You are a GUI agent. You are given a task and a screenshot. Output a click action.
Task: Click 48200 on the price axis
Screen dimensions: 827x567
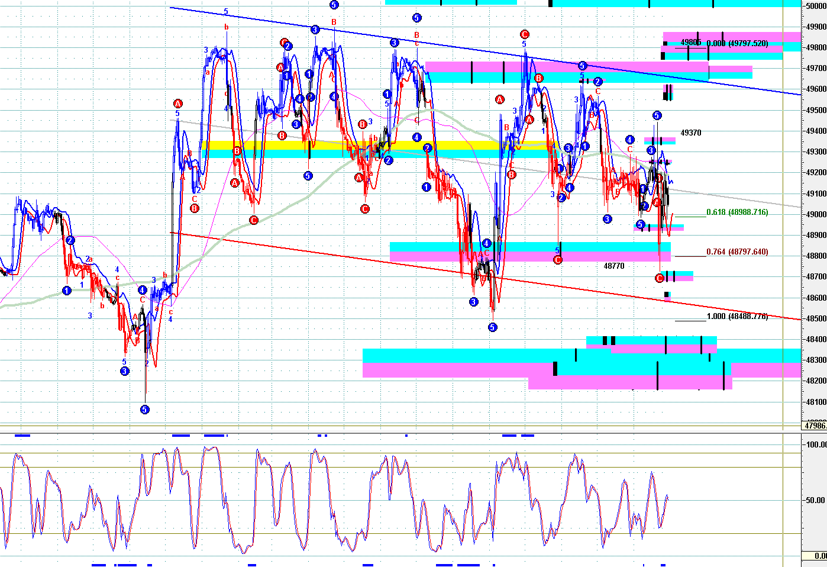816,381
